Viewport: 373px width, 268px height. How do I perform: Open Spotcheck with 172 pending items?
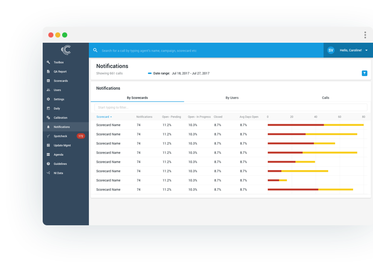click(60, 136)
